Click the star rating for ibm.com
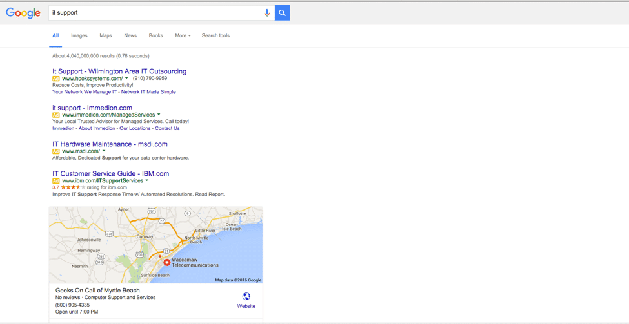 pos(73,187)
